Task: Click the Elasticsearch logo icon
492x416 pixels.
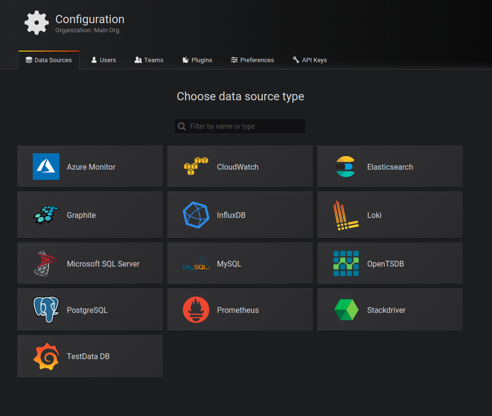Action: [x=345, y=167]
